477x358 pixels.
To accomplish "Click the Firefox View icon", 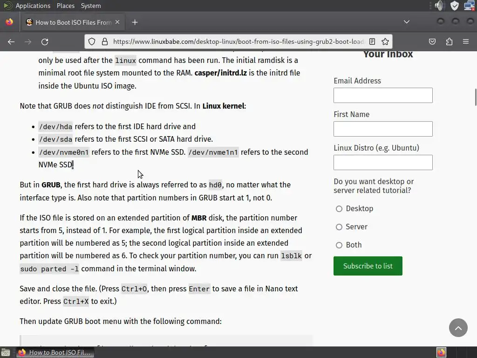I will point(9,22).
